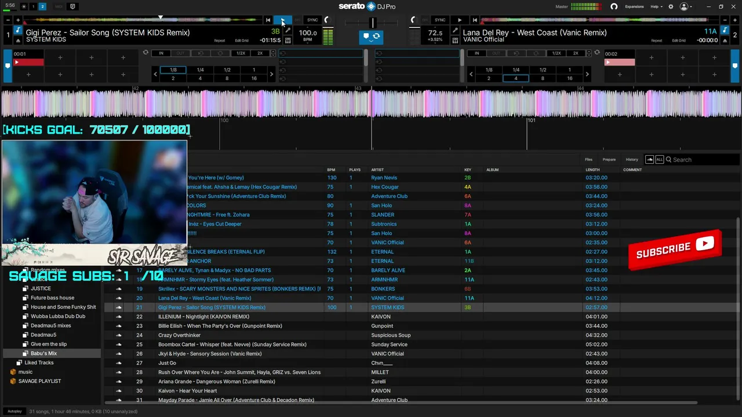Screen dimensions: 742x417
Task: Open deck 1 stems pads icon
Action: 288,41
